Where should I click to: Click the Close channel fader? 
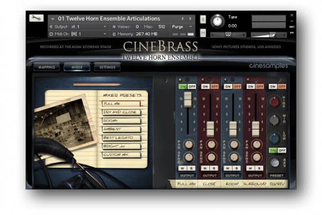(x=210, y=129)
